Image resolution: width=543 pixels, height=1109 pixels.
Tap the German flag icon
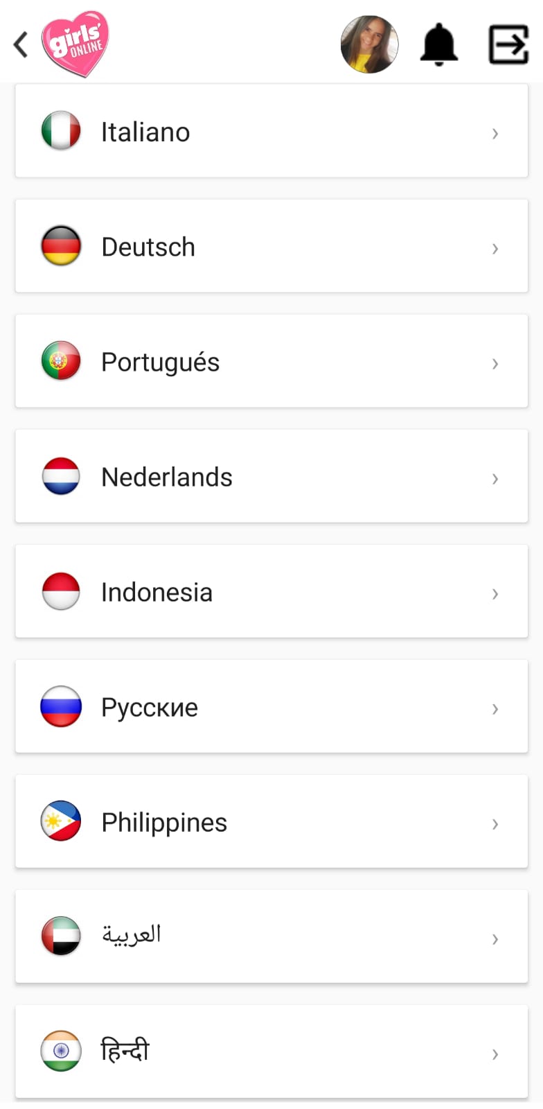point(61,246)
